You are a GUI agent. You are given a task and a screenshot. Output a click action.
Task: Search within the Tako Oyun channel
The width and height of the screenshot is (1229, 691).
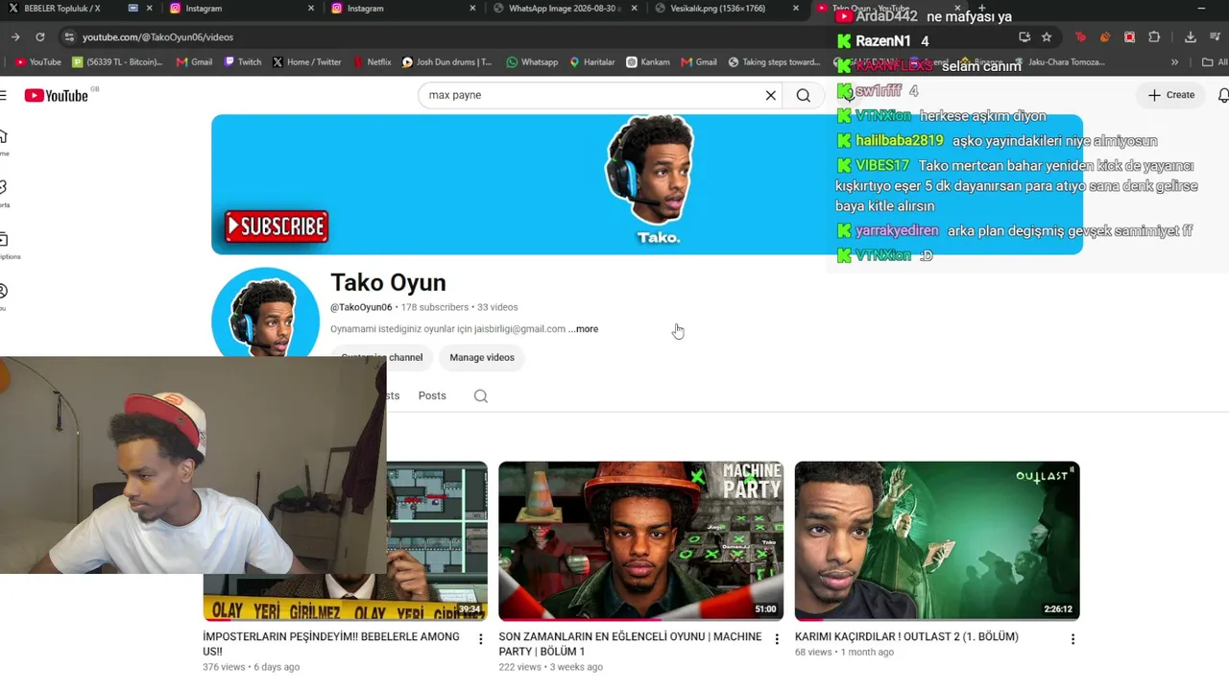(x=481, y=396)
